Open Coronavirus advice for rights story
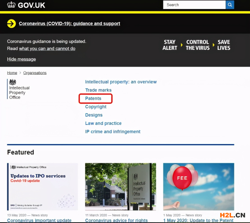Screen dimensions: 250x223 (x=116, y=221)
